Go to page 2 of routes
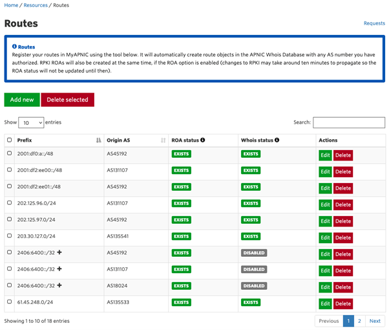The width and height of the screenshot is (389, 330). 359,321
